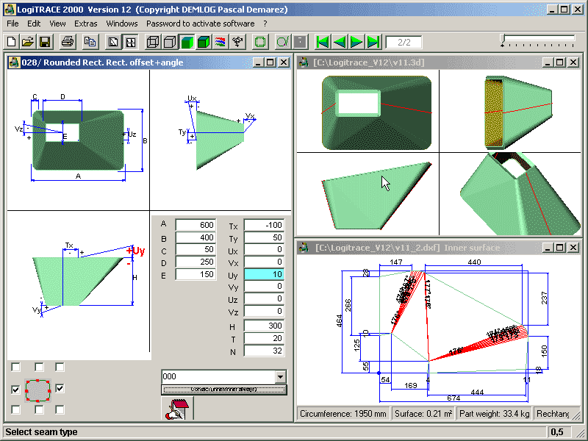The height and width of the screenshot is (441, 588).
Task: Select the bright green shaded cube view
Action: pyautogui.click(x=187, y=42)
